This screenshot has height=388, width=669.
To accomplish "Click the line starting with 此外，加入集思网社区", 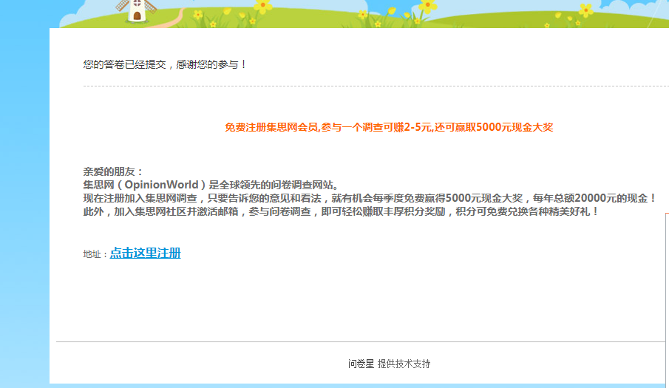I will point(341,211).
